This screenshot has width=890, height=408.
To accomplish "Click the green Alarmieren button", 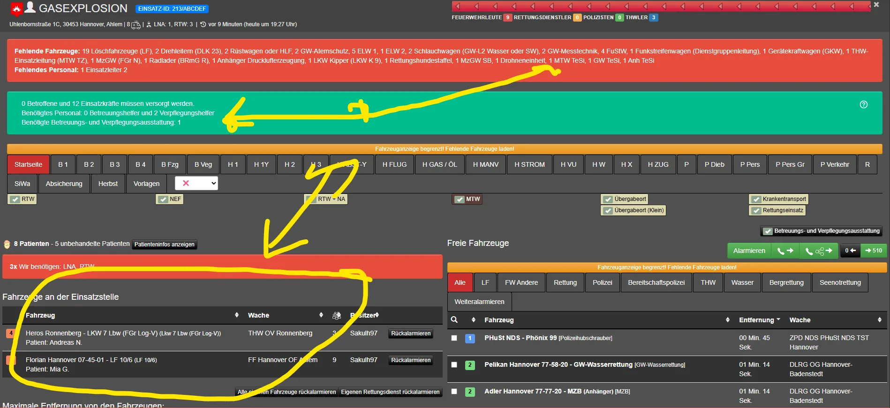I will coord(749,251).
